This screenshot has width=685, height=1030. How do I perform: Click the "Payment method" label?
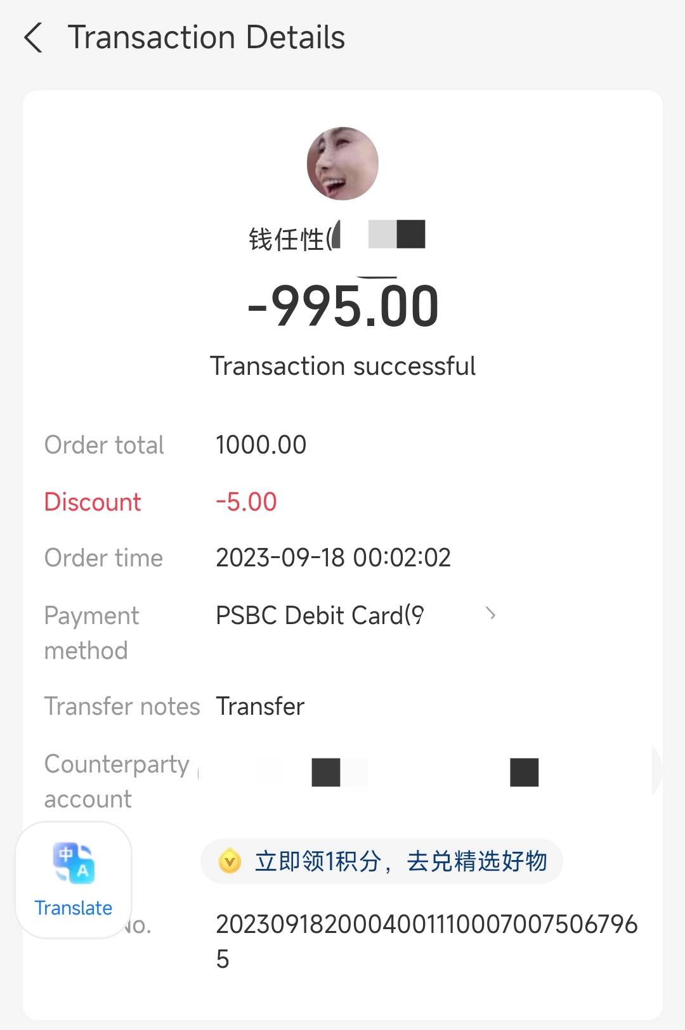click(x=91, y=632)
